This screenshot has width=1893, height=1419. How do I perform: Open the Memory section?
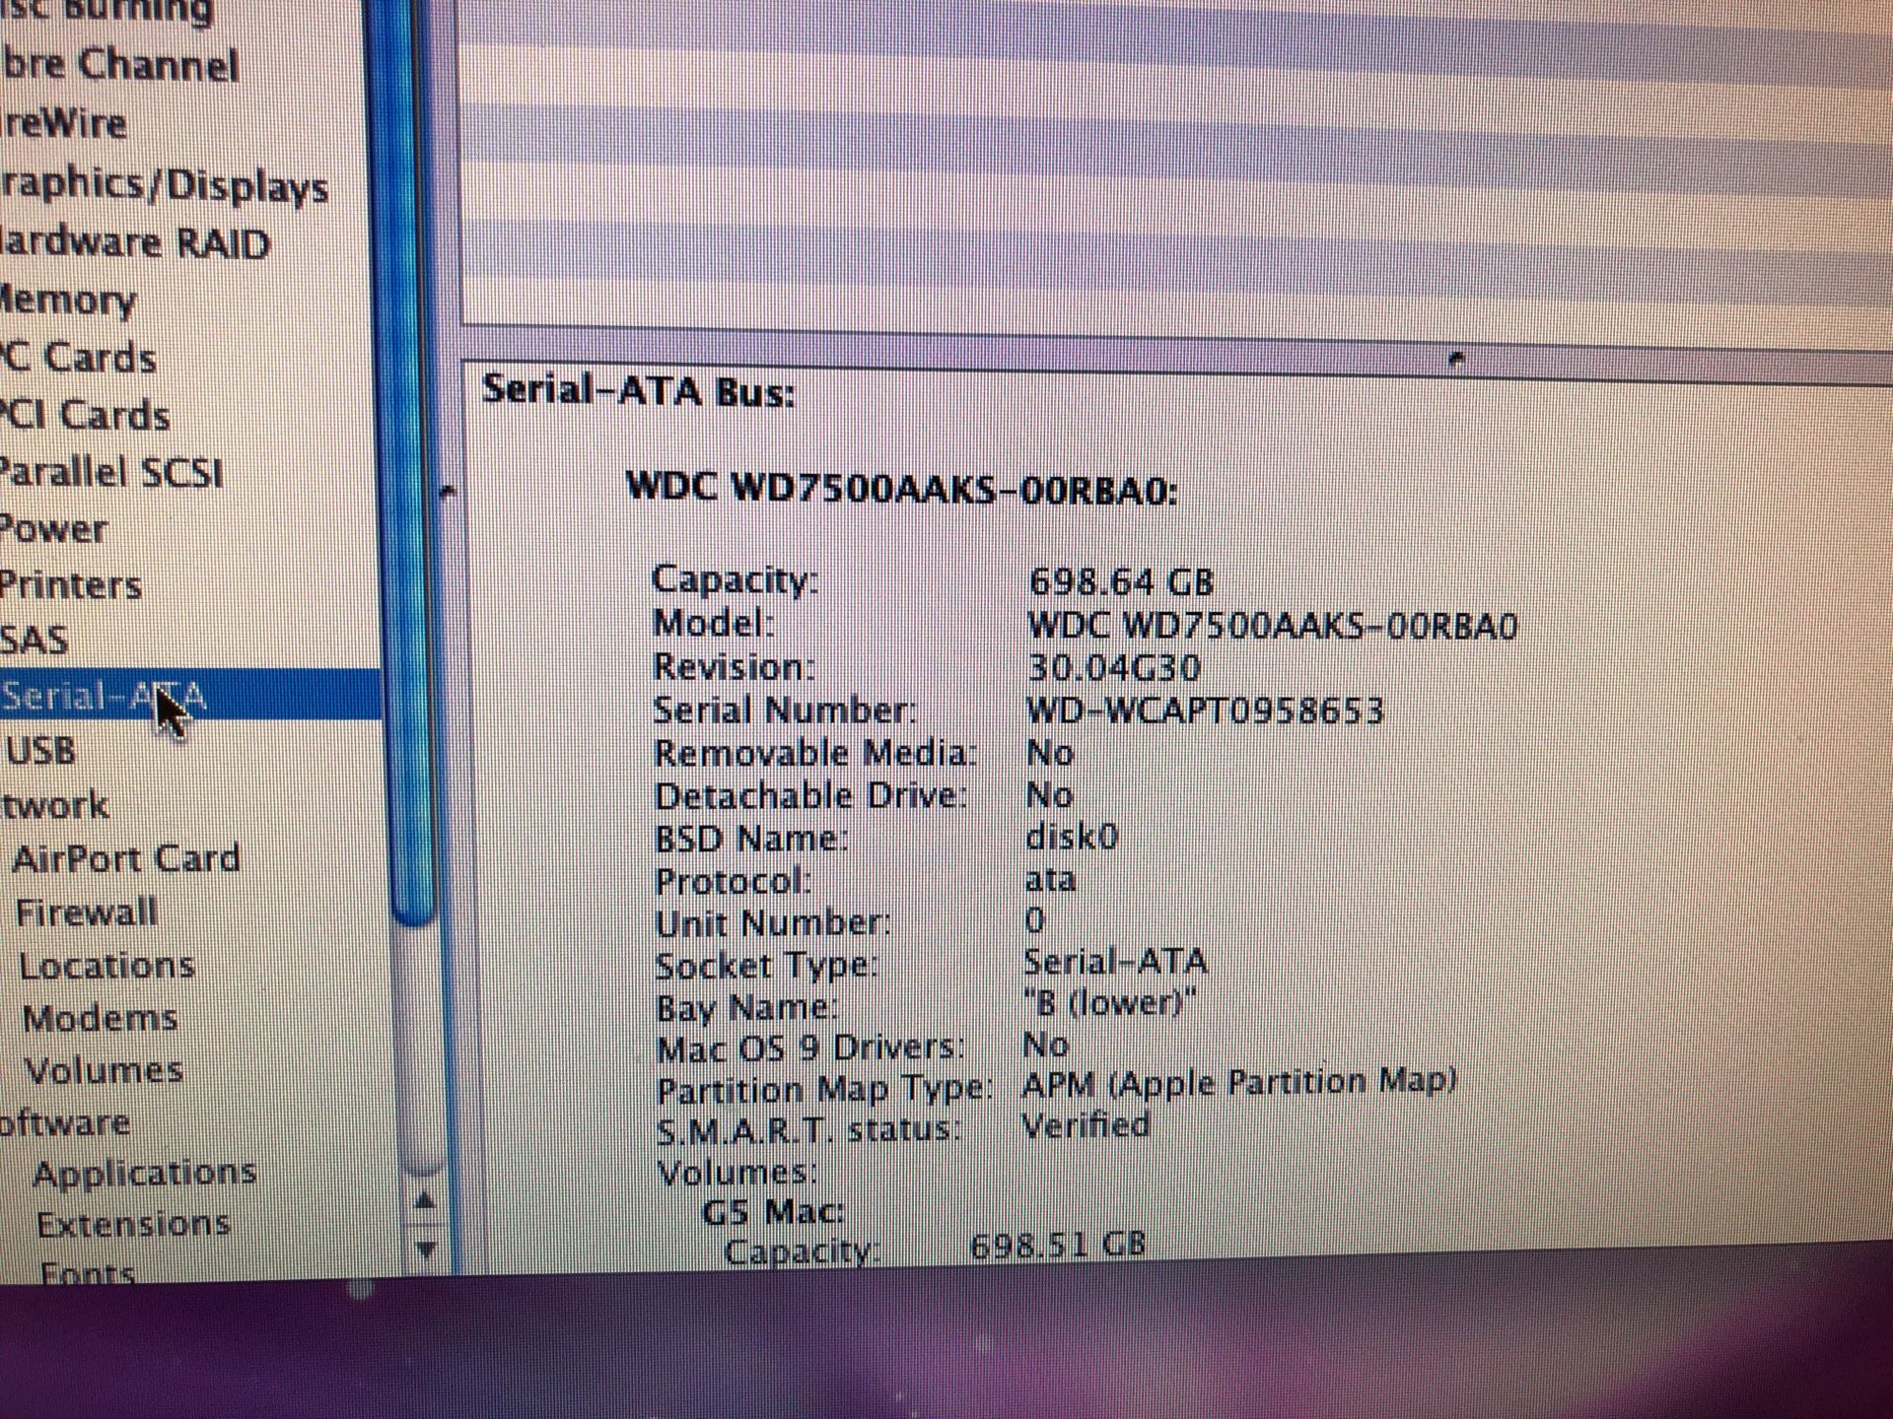67,302
